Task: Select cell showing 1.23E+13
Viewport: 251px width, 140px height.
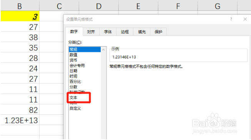Action: (20, 120)
